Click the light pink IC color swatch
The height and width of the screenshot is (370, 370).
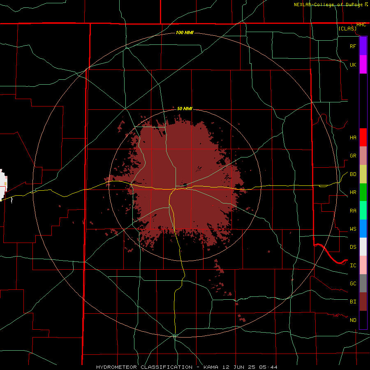pyautogui.click(x=363, y=265)
